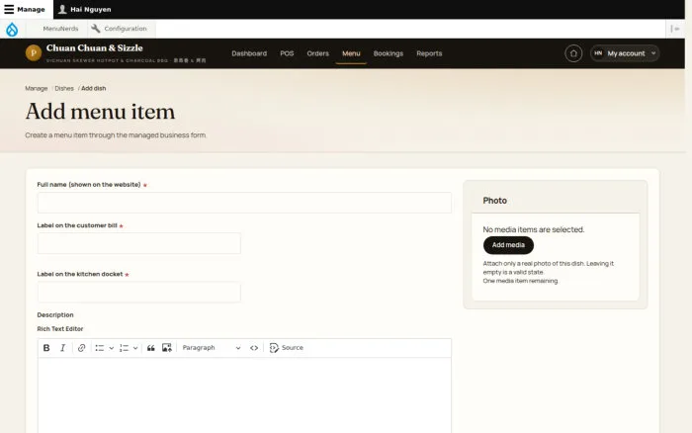692x433 pixels.
Task: Click the Drupal drop logo icon
Action: (12, 29)
